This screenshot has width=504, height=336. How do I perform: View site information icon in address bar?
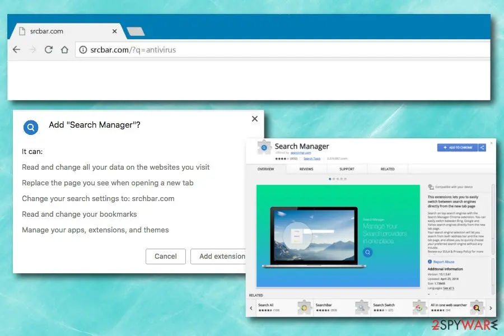click(83, 50)
